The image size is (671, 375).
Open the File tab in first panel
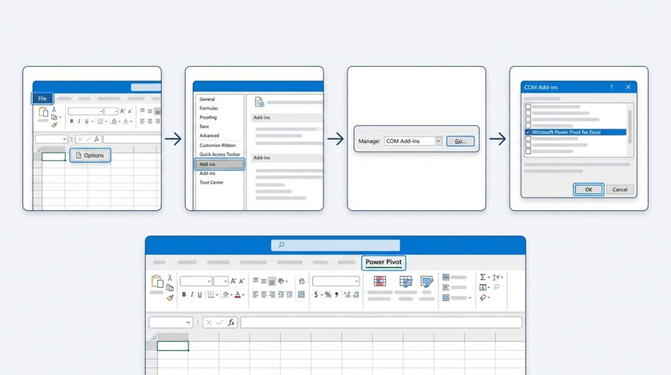click(43, 98)
